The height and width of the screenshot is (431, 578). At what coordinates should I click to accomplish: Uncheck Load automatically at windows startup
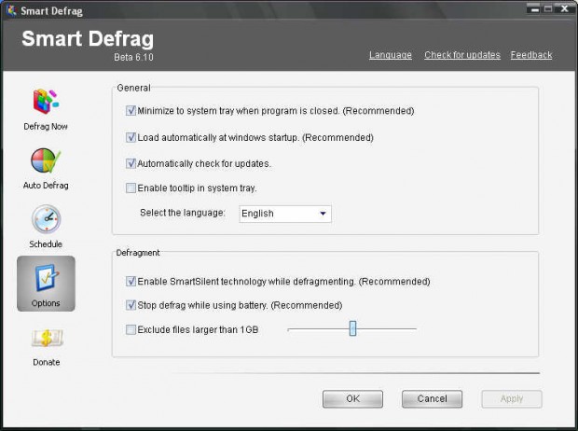[x=131, y=137]
